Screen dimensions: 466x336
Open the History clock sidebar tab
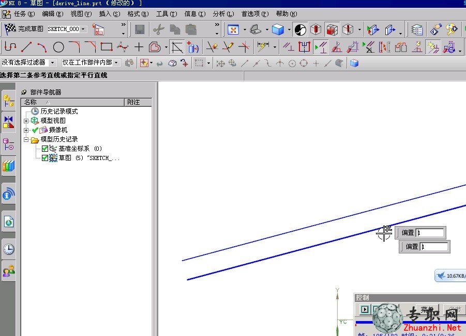coord(9,249)
